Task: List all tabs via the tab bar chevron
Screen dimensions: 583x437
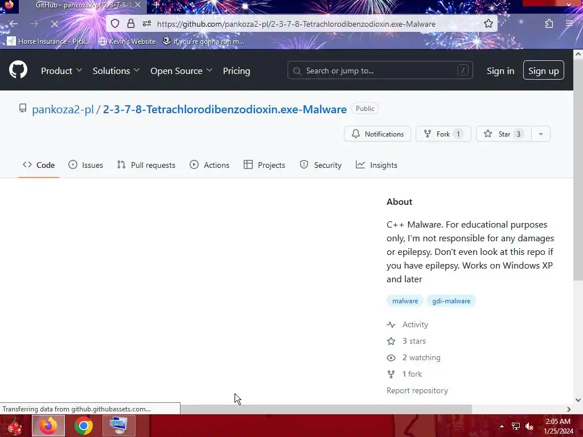Action: 496,5
